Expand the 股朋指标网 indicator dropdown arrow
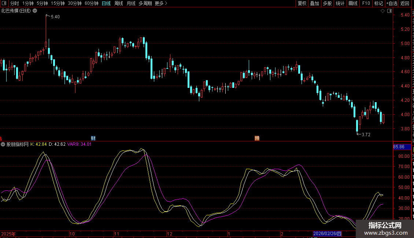The height and width of the screenshot is (238, 414). [x=3, y=144]
